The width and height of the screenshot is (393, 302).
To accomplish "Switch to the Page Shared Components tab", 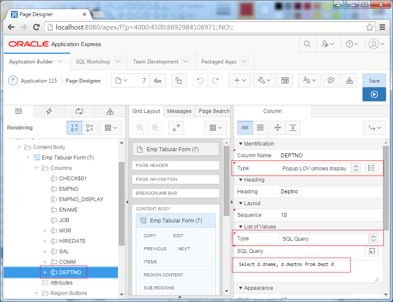I will (x=110, y=111).
